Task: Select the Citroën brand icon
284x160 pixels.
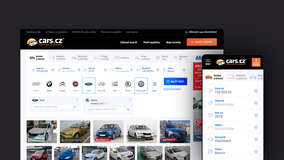Action: pyautogui.click(x=62, y=84)
